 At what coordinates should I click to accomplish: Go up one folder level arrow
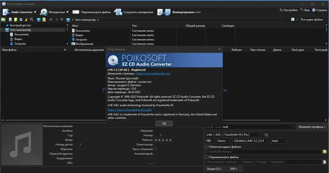pyautogui.click(x=62, y=20)
